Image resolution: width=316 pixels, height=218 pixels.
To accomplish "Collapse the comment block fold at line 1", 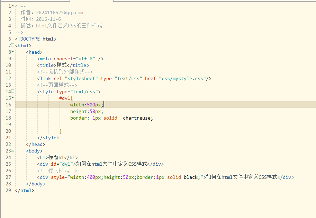I will click(13, 6).
